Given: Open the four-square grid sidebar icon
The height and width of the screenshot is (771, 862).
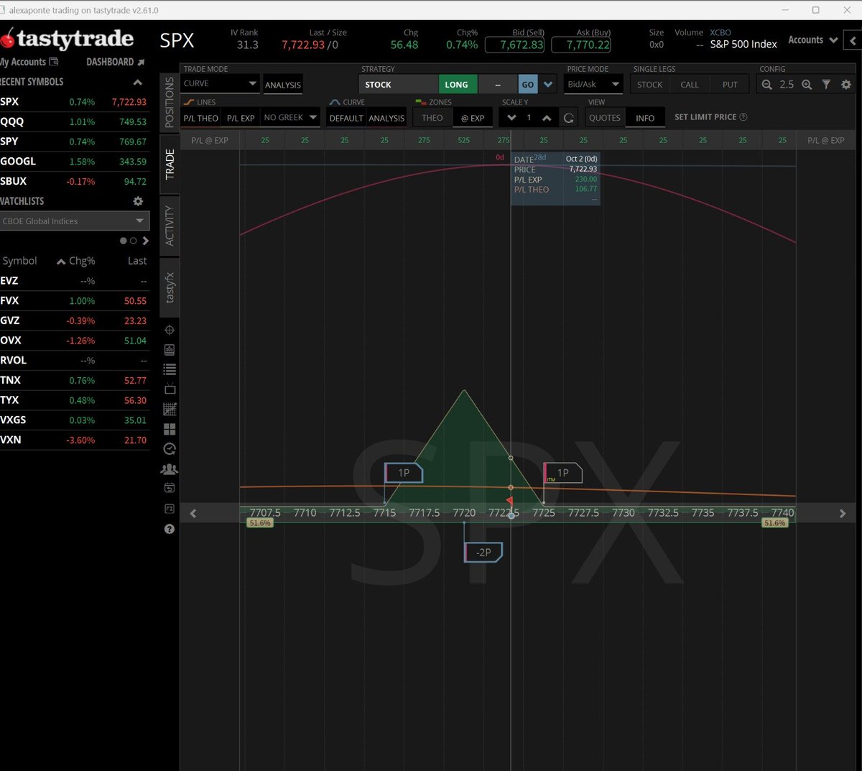Looking at the screenshot, I should click(x=170, y=429).
